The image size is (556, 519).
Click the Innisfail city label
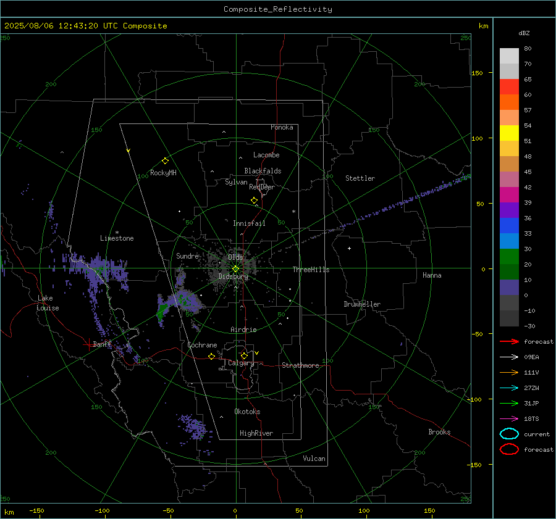[x=249, y=223]
